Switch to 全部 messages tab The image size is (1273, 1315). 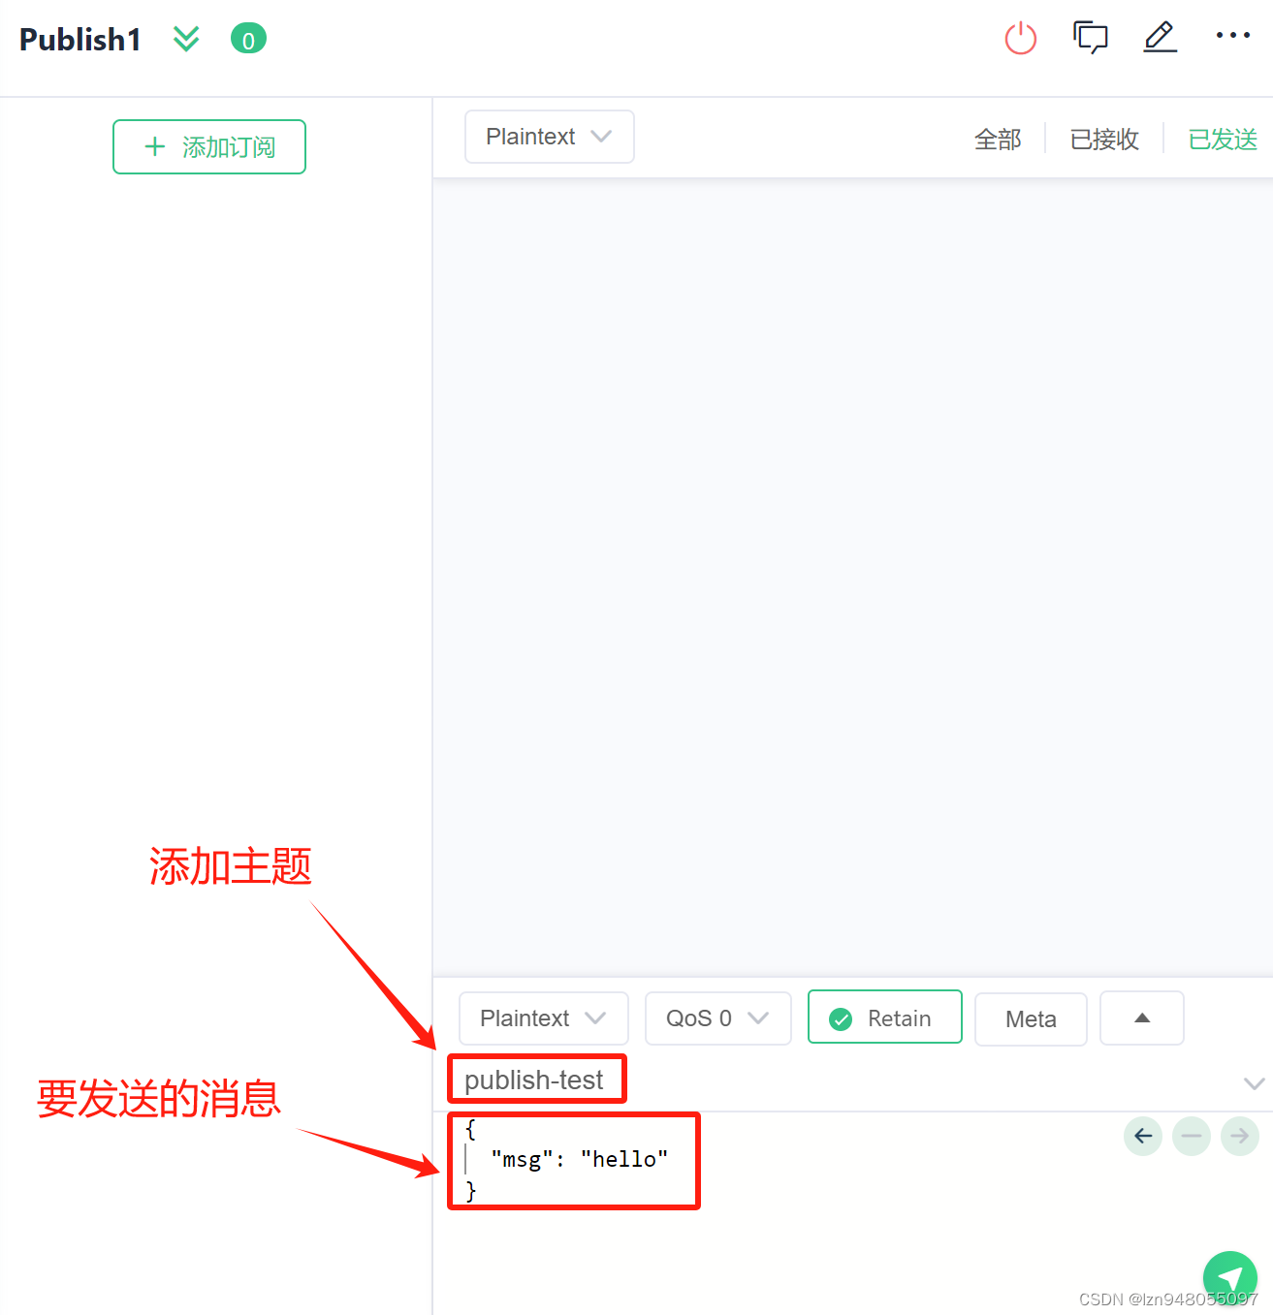(998, 140)
